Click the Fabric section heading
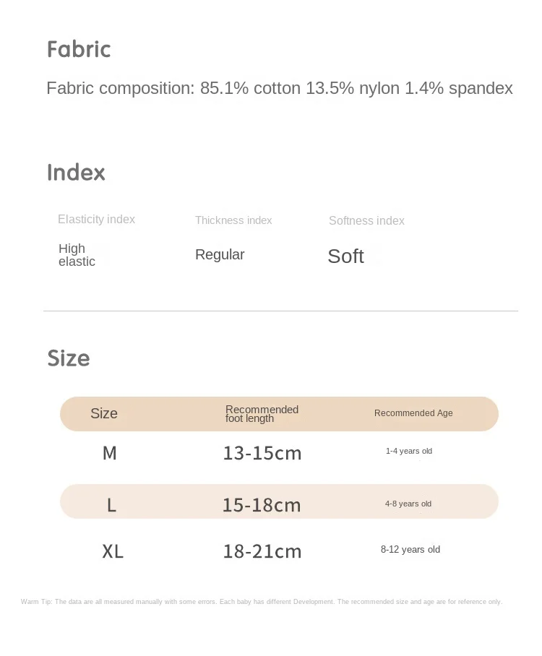The height and width of the screenshot is (656, 542). click(x=79, y=49)
